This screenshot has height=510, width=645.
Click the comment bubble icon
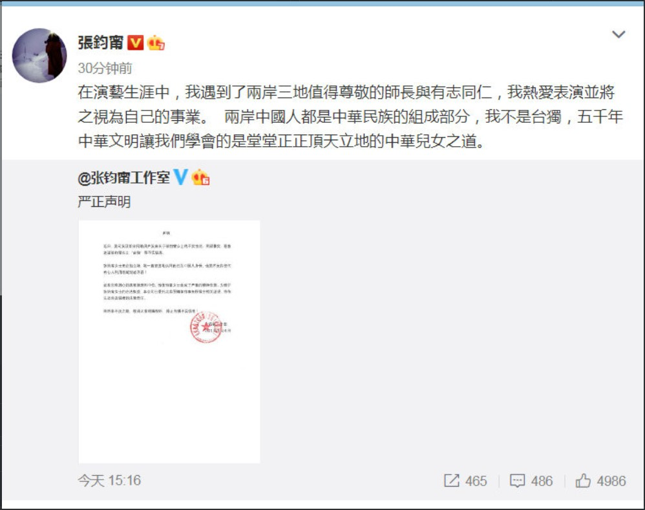coord(518,481)
